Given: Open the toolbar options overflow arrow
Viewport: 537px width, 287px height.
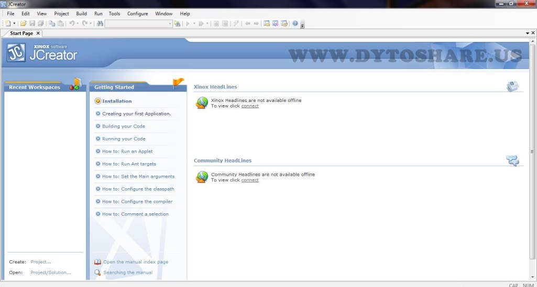Looking at the screenshot, I should coord(302,25).
